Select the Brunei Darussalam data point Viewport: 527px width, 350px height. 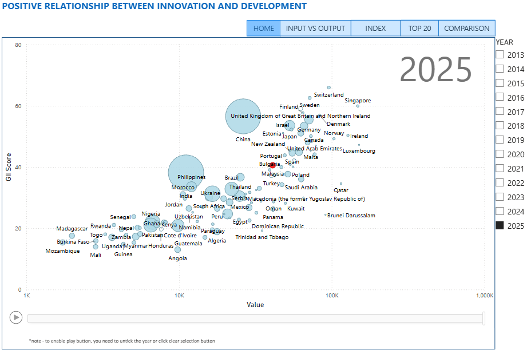coord(326,215)
